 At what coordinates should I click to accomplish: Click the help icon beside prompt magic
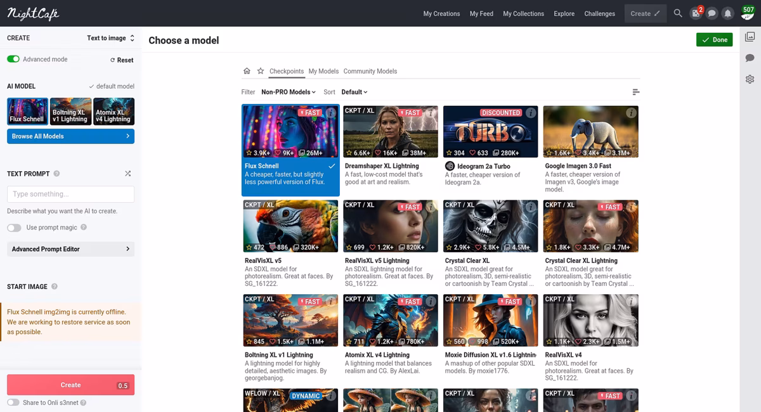[84, 228]
